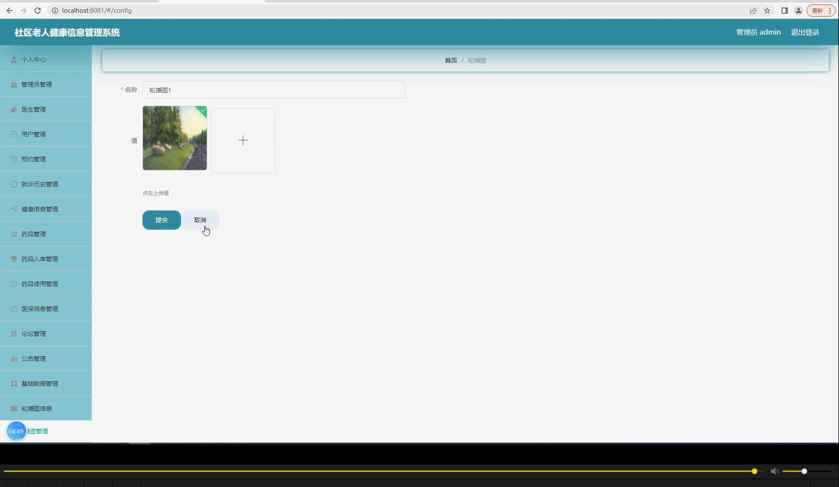Click the 退出登录 logout link
The width and height of the screenshot is (839, 487).
click(x=805, y=32)
